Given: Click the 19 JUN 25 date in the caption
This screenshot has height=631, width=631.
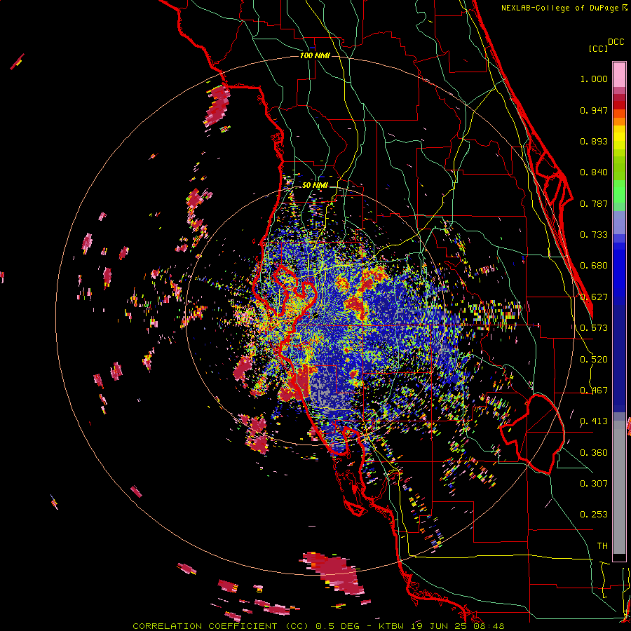Looking at the screenshot, I should pos(439,626).
